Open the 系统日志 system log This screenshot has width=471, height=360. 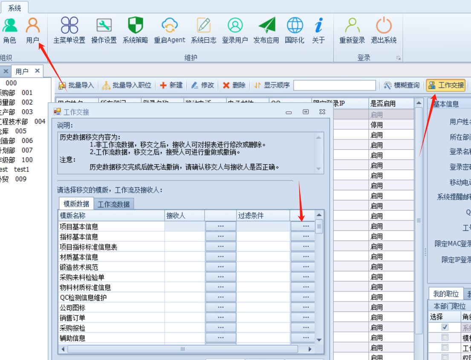click(203, 31)
